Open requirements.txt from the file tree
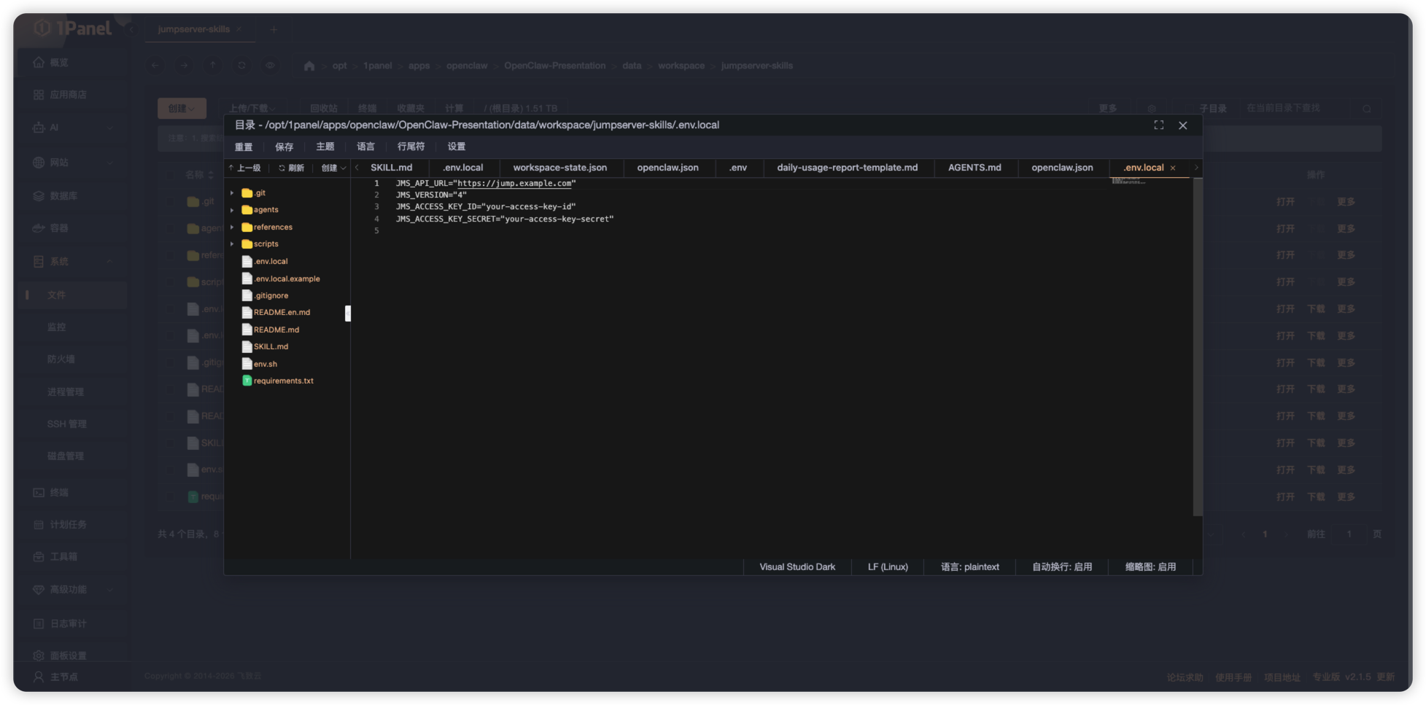 pos(283,381)
